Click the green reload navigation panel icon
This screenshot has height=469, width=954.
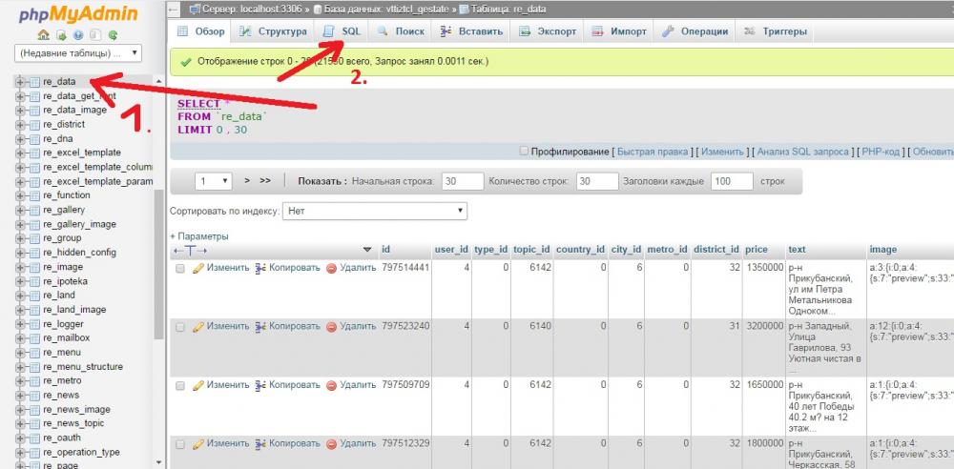click(x=113, y=34)
